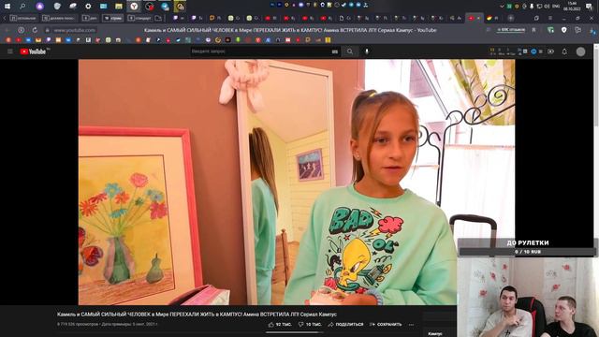Adjust volume via tray speaker icon

pos(547,7)
